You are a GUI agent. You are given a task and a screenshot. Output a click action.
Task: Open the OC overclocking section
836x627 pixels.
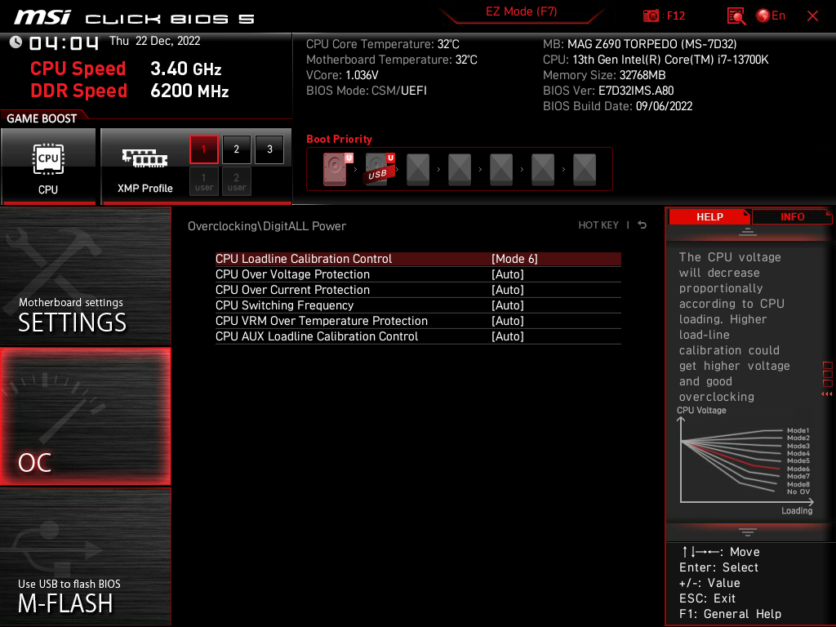click(85, 417)
